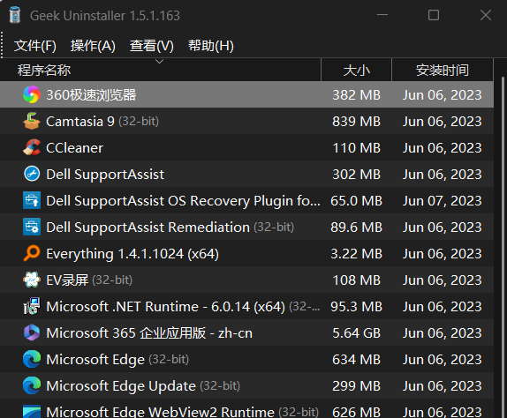Open the 文件(F) menu
This screenshot has height=418, width=507.
pyautogui.click(x=35, y=46)
